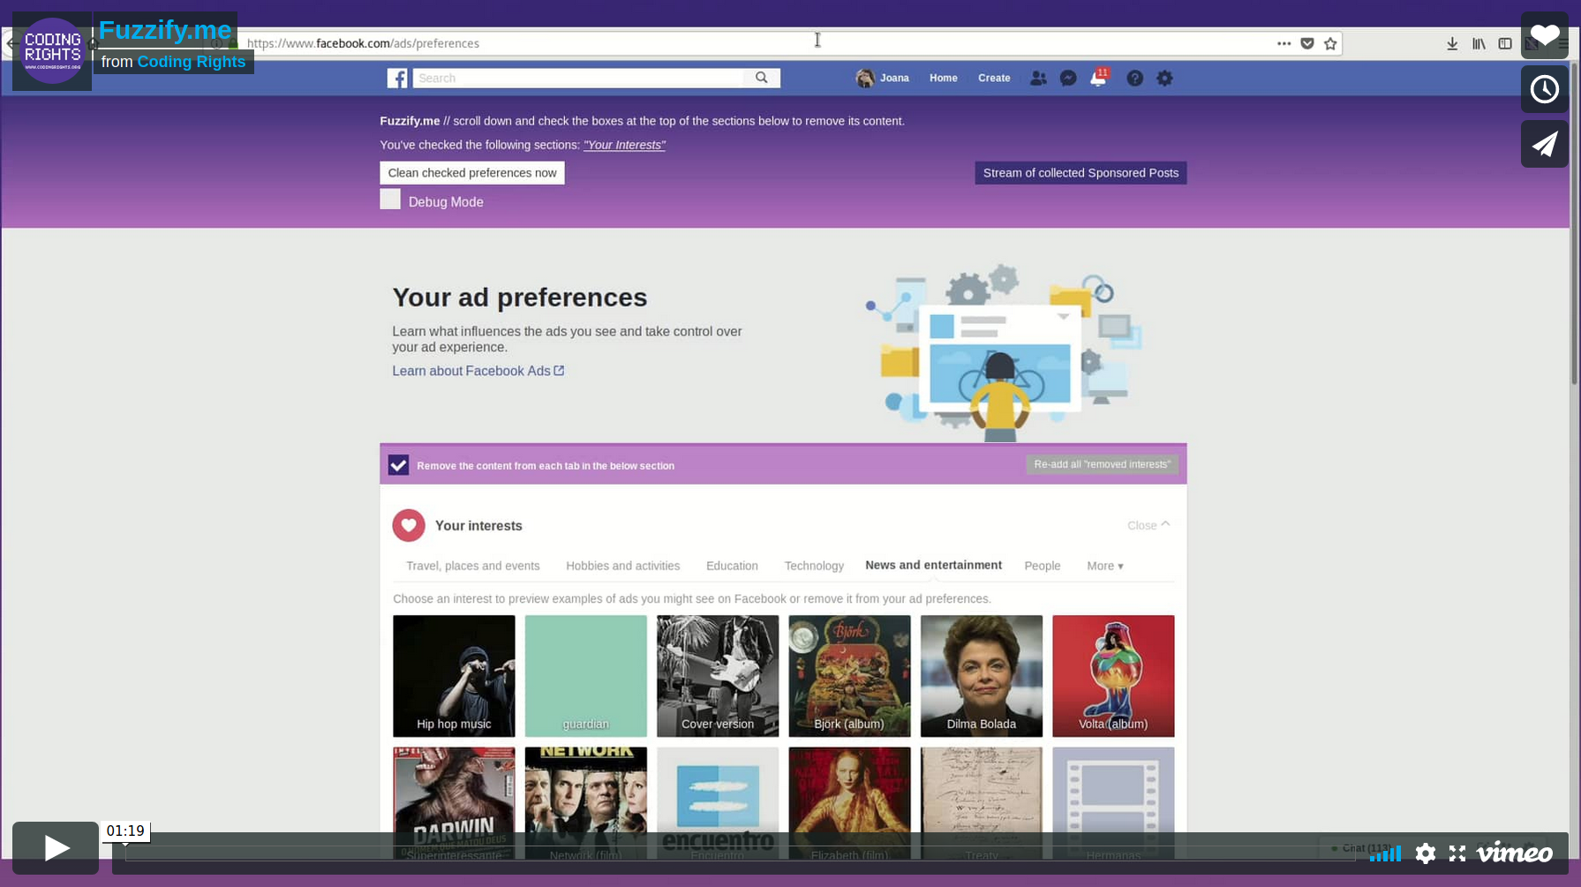Select the Education tab

click(x=732, y=566)
